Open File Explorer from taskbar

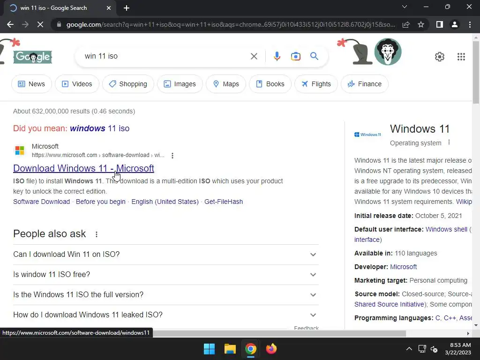230,349
